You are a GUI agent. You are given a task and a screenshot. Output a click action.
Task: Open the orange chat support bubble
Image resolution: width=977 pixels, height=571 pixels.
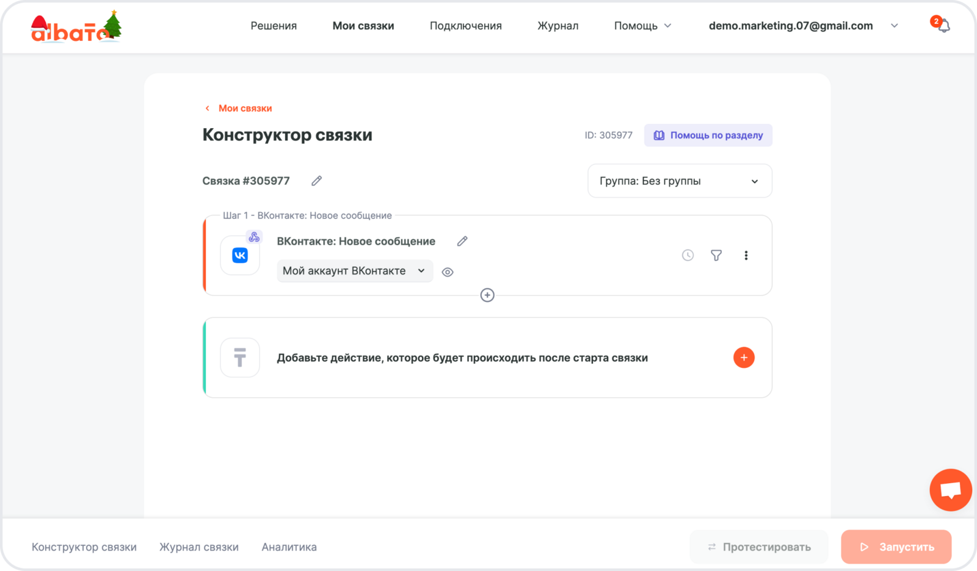tap(950, 490)
